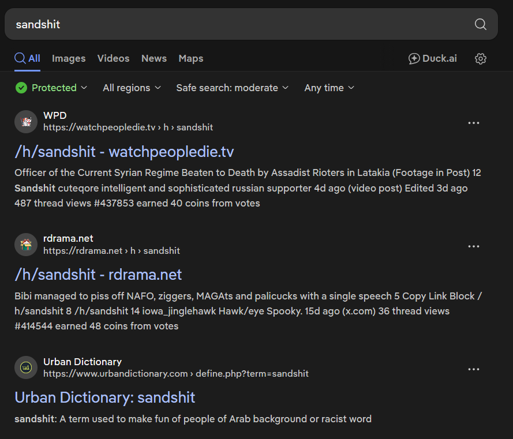Click the rdrama.net result title link
513x439 pixels.
[x=98, y=275]
